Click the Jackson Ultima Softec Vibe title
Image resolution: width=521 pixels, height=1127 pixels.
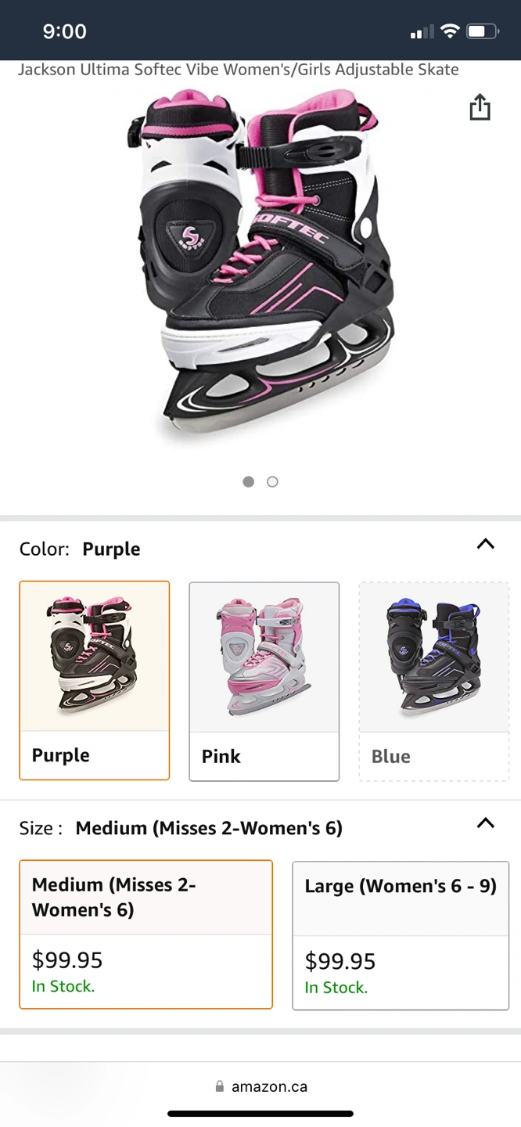coord(239,70)
